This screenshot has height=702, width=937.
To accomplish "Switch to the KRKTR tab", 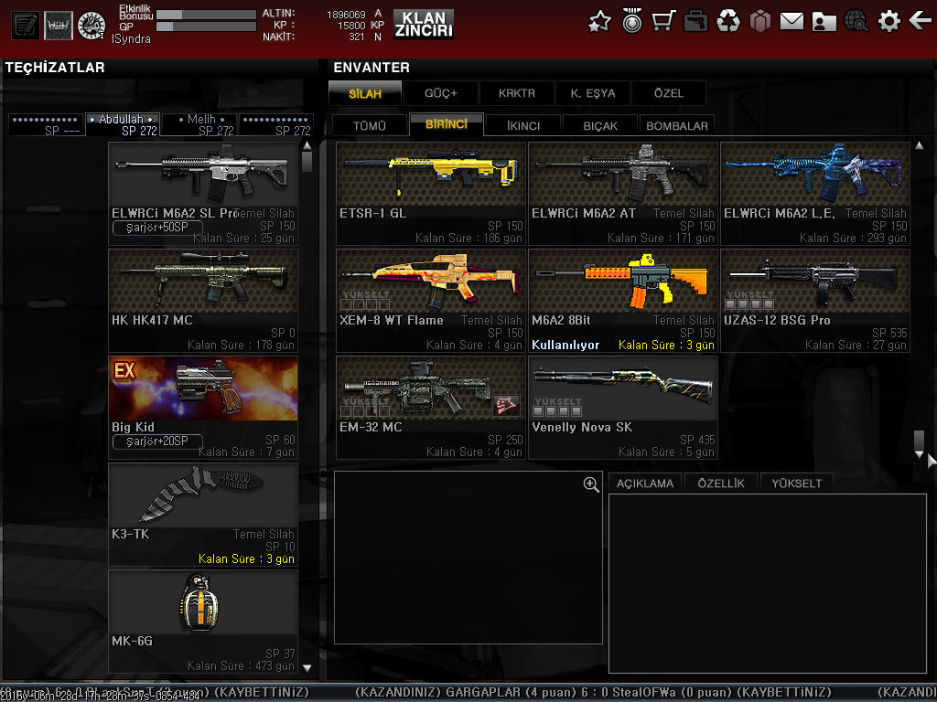I will (517, 94).
